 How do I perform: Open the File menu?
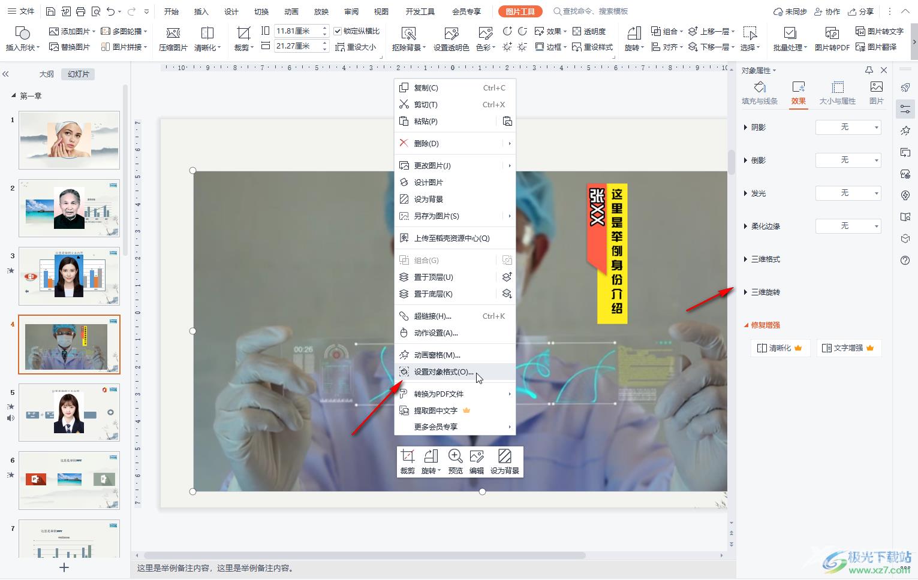pyautogui.click(x=21, y=11)
